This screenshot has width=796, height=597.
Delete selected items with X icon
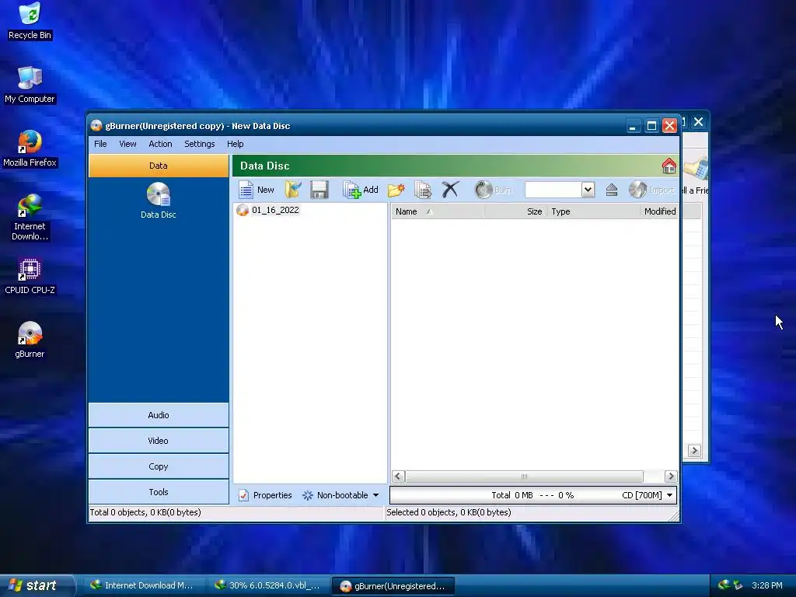[450, 190]
